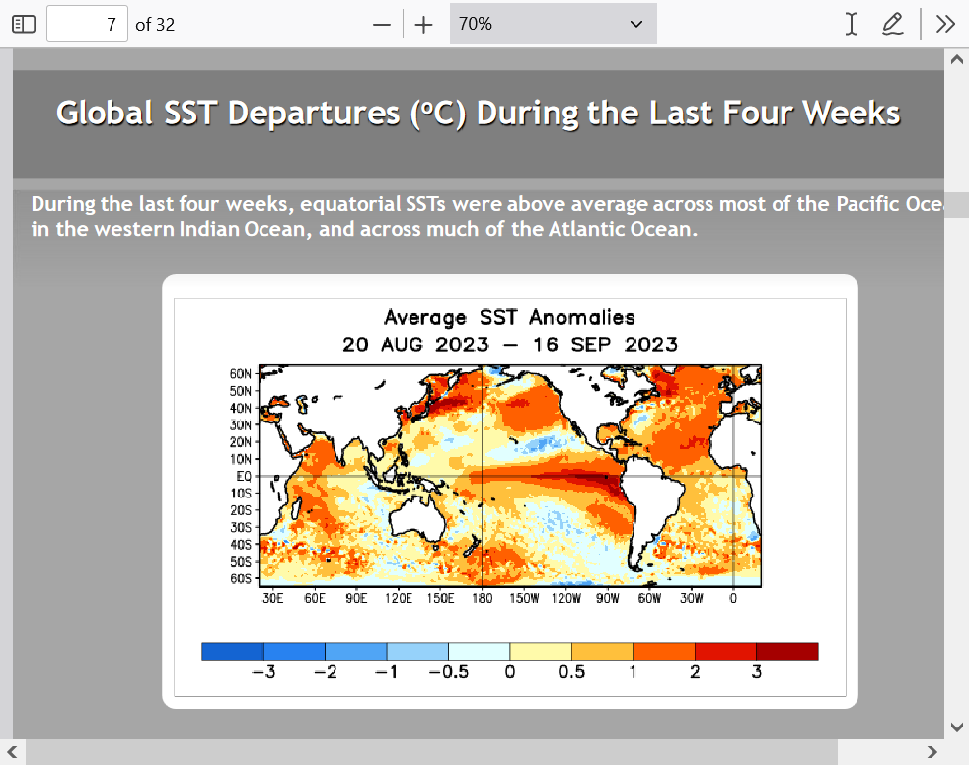The image size is (969, 765).
Task: Toggle the sidebar panel icon
Action: pyautogui.click(x=23, y=24)
